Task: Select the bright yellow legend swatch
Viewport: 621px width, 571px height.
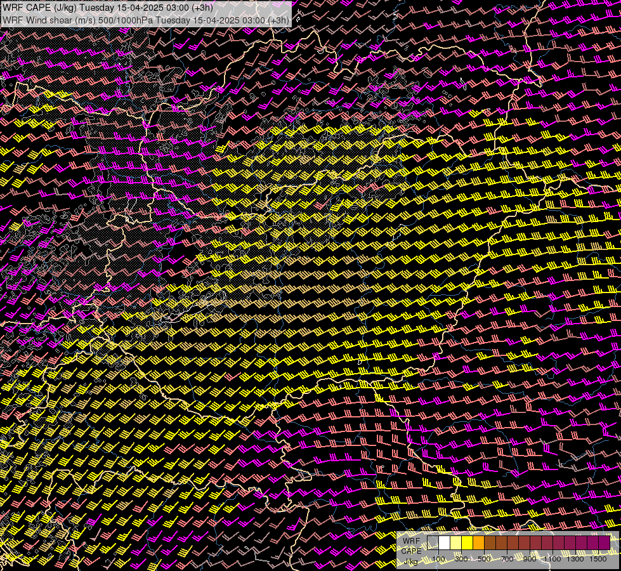Action: pyautogui.click(x=467, y=543)
